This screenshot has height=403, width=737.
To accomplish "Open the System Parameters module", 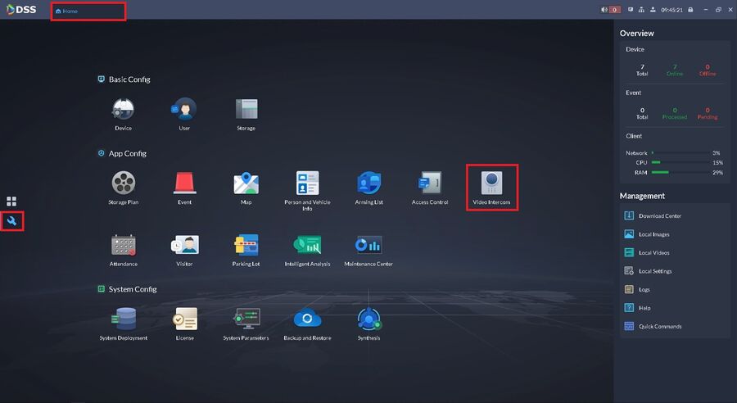I will click(246, 324).
